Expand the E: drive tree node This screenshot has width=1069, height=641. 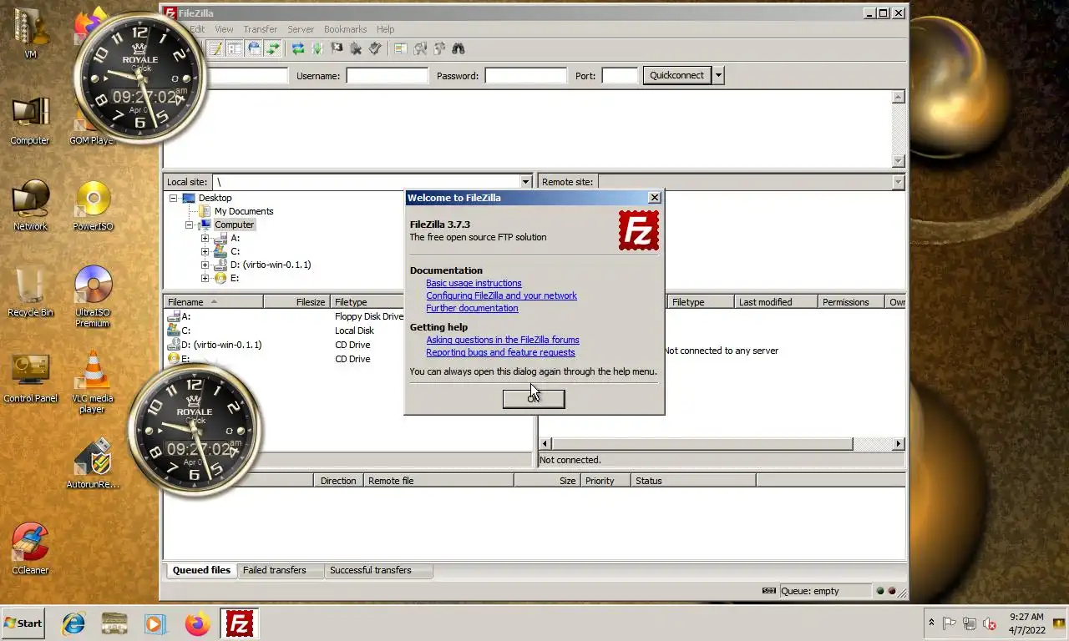(x=205, y=278)
